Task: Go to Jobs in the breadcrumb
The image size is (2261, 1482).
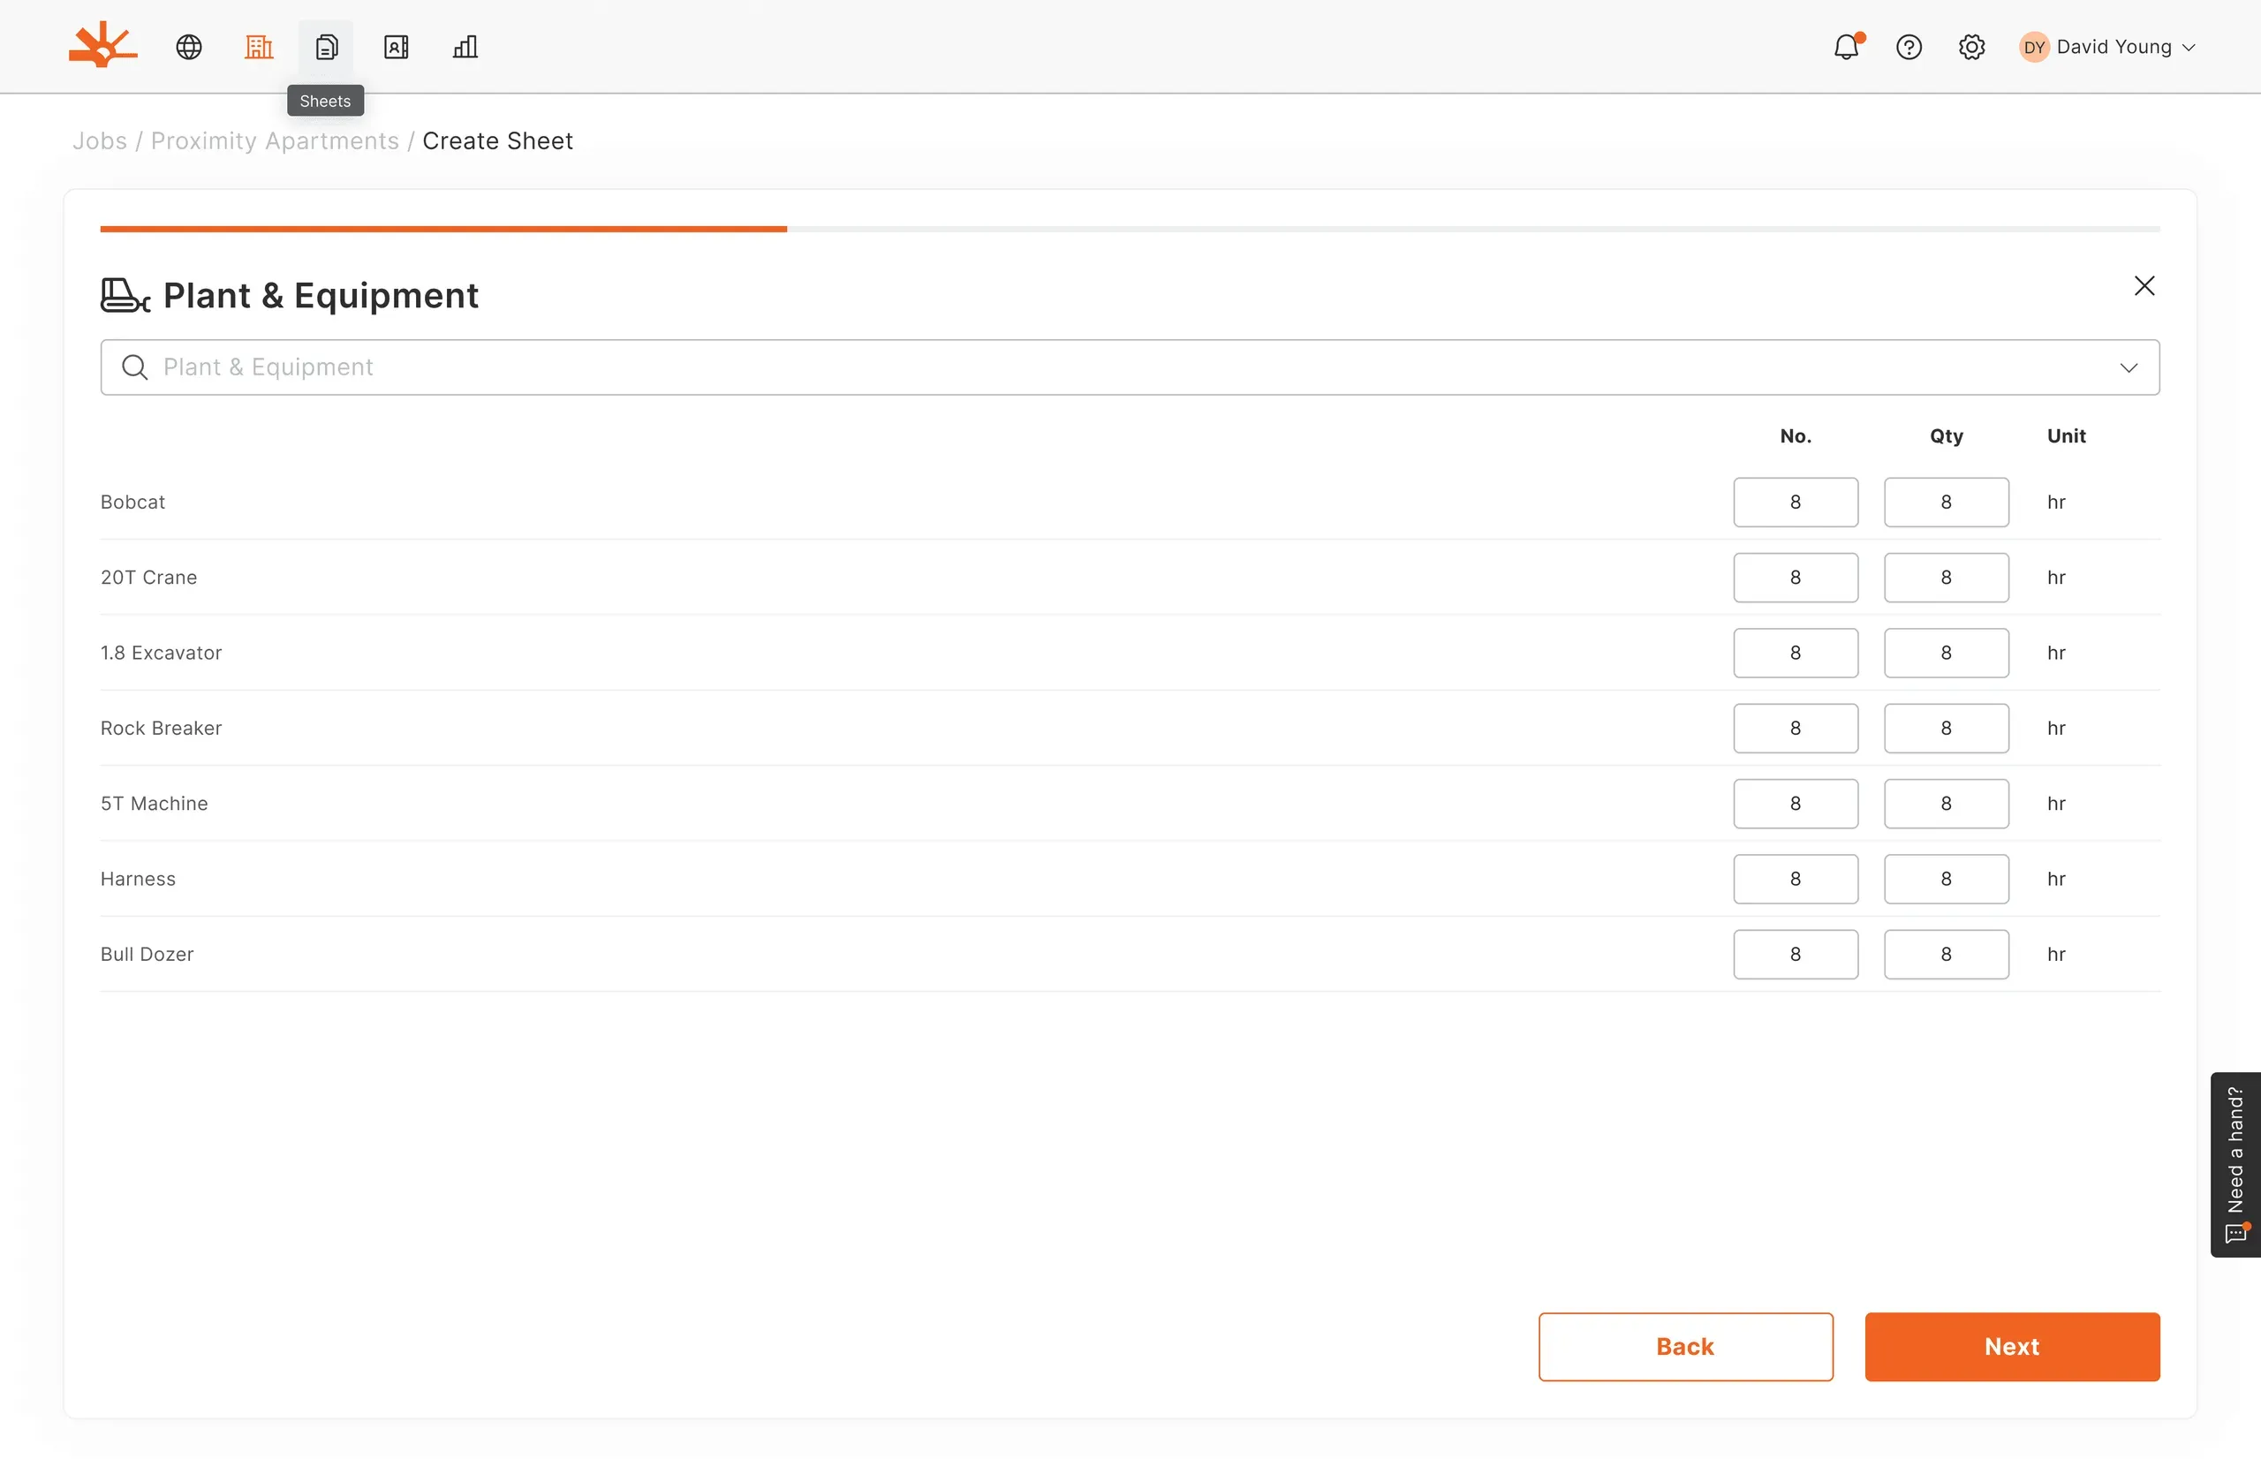Action: 100,140
